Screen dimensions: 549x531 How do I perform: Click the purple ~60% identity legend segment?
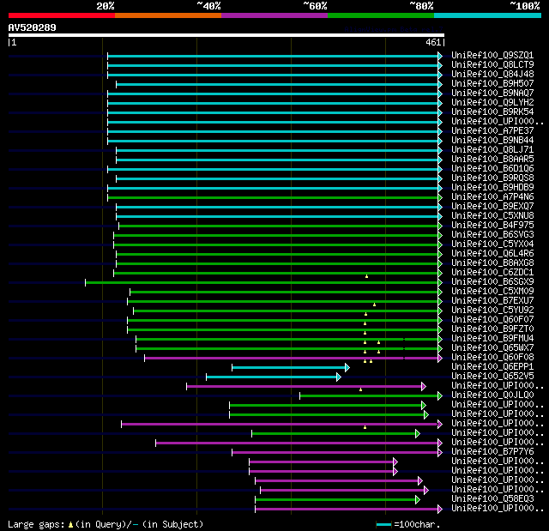coord(274,15)
